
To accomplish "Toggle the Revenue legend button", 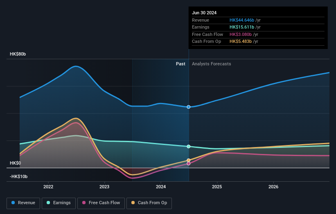I will (23, 203).
